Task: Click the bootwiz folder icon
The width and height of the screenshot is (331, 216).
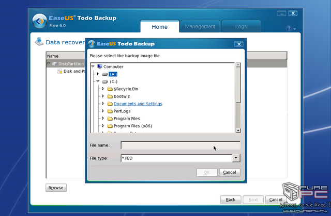Action: [x=110, y=96]
